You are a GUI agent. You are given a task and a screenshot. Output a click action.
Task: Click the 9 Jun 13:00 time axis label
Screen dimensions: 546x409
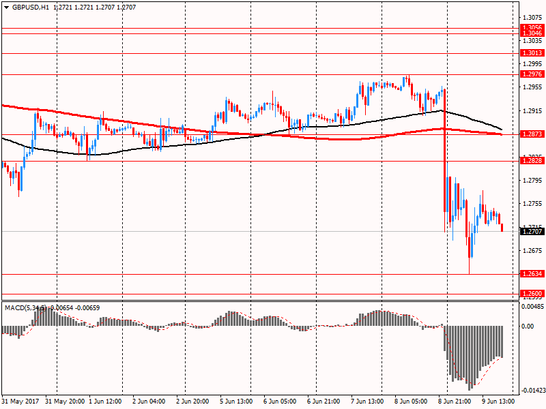[498, 402]
